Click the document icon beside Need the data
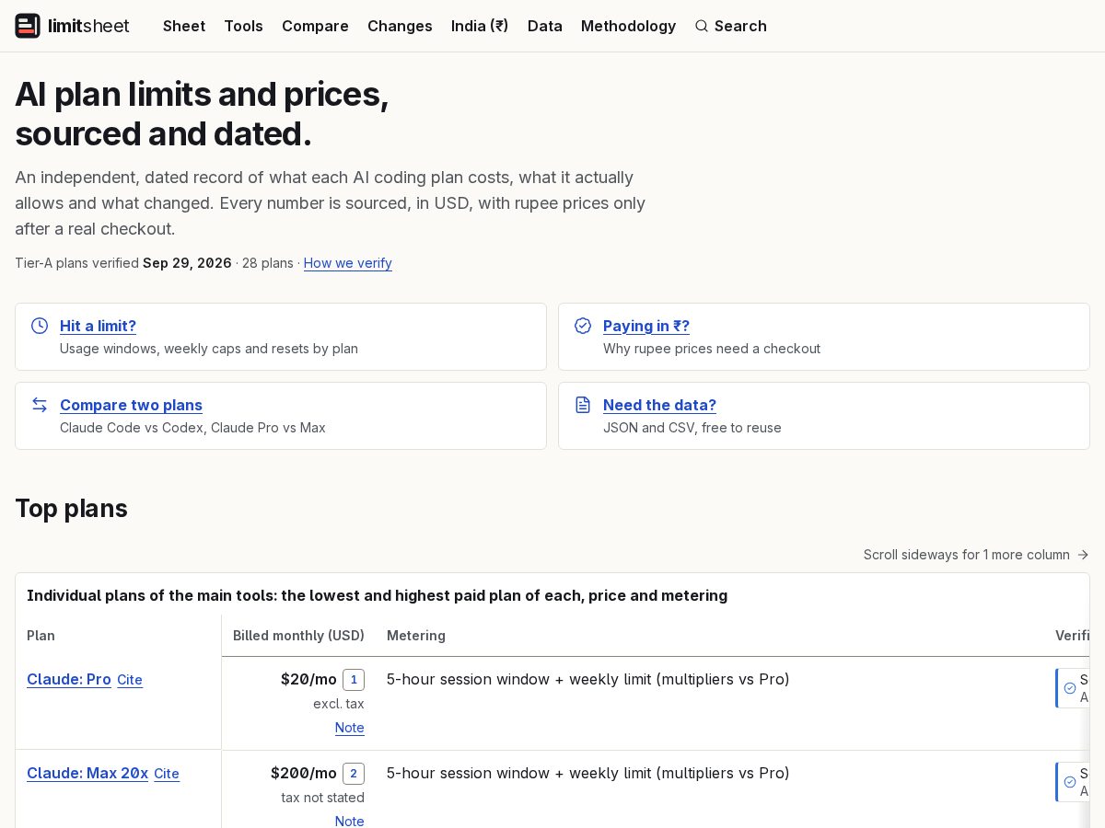 pyautogui.click(x=583, y=405)
